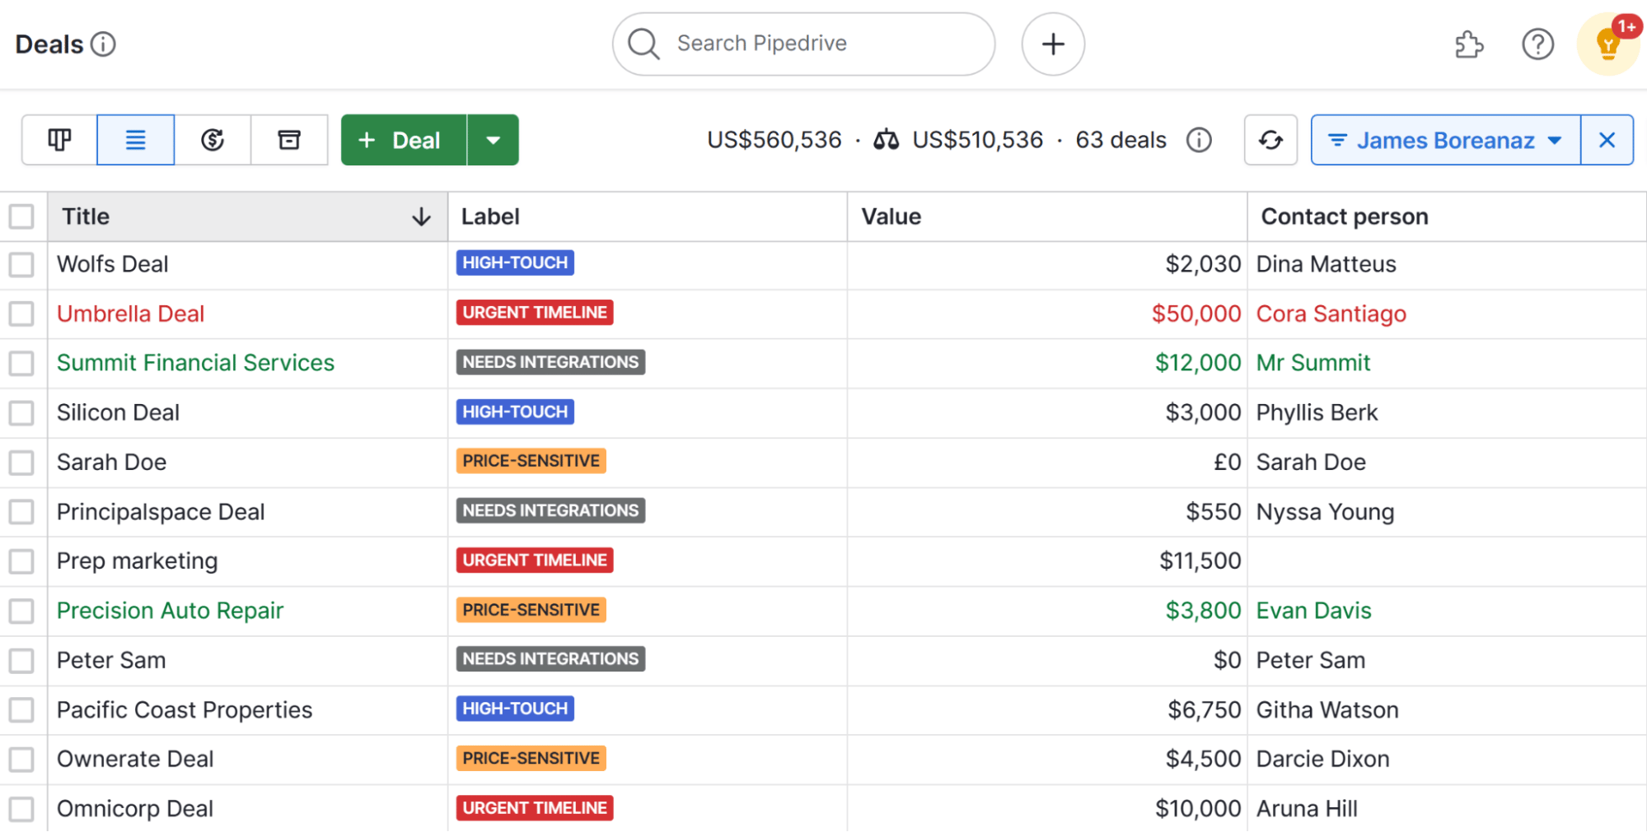The width and height of the screenshot is (1647, 832).
Task: Click the Deals info icon near page title
Action: [101, 44]
